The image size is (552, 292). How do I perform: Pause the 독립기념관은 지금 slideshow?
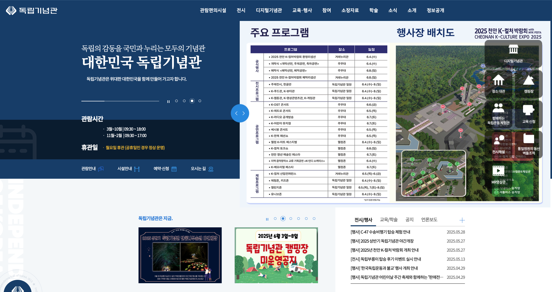pos(267,219)
